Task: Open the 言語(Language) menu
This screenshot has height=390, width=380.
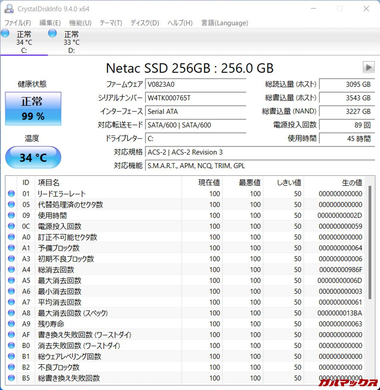Action: (x=224, y=23)
